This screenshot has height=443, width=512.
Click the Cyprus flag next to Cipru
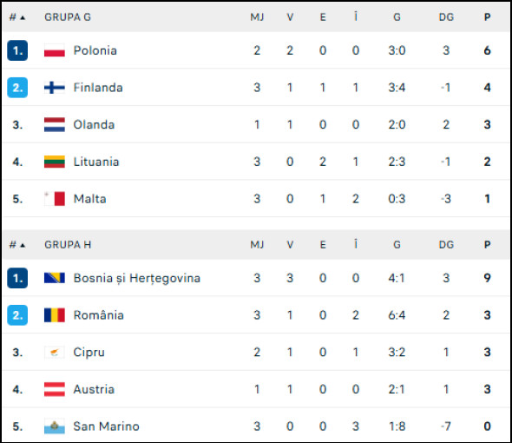55,352
